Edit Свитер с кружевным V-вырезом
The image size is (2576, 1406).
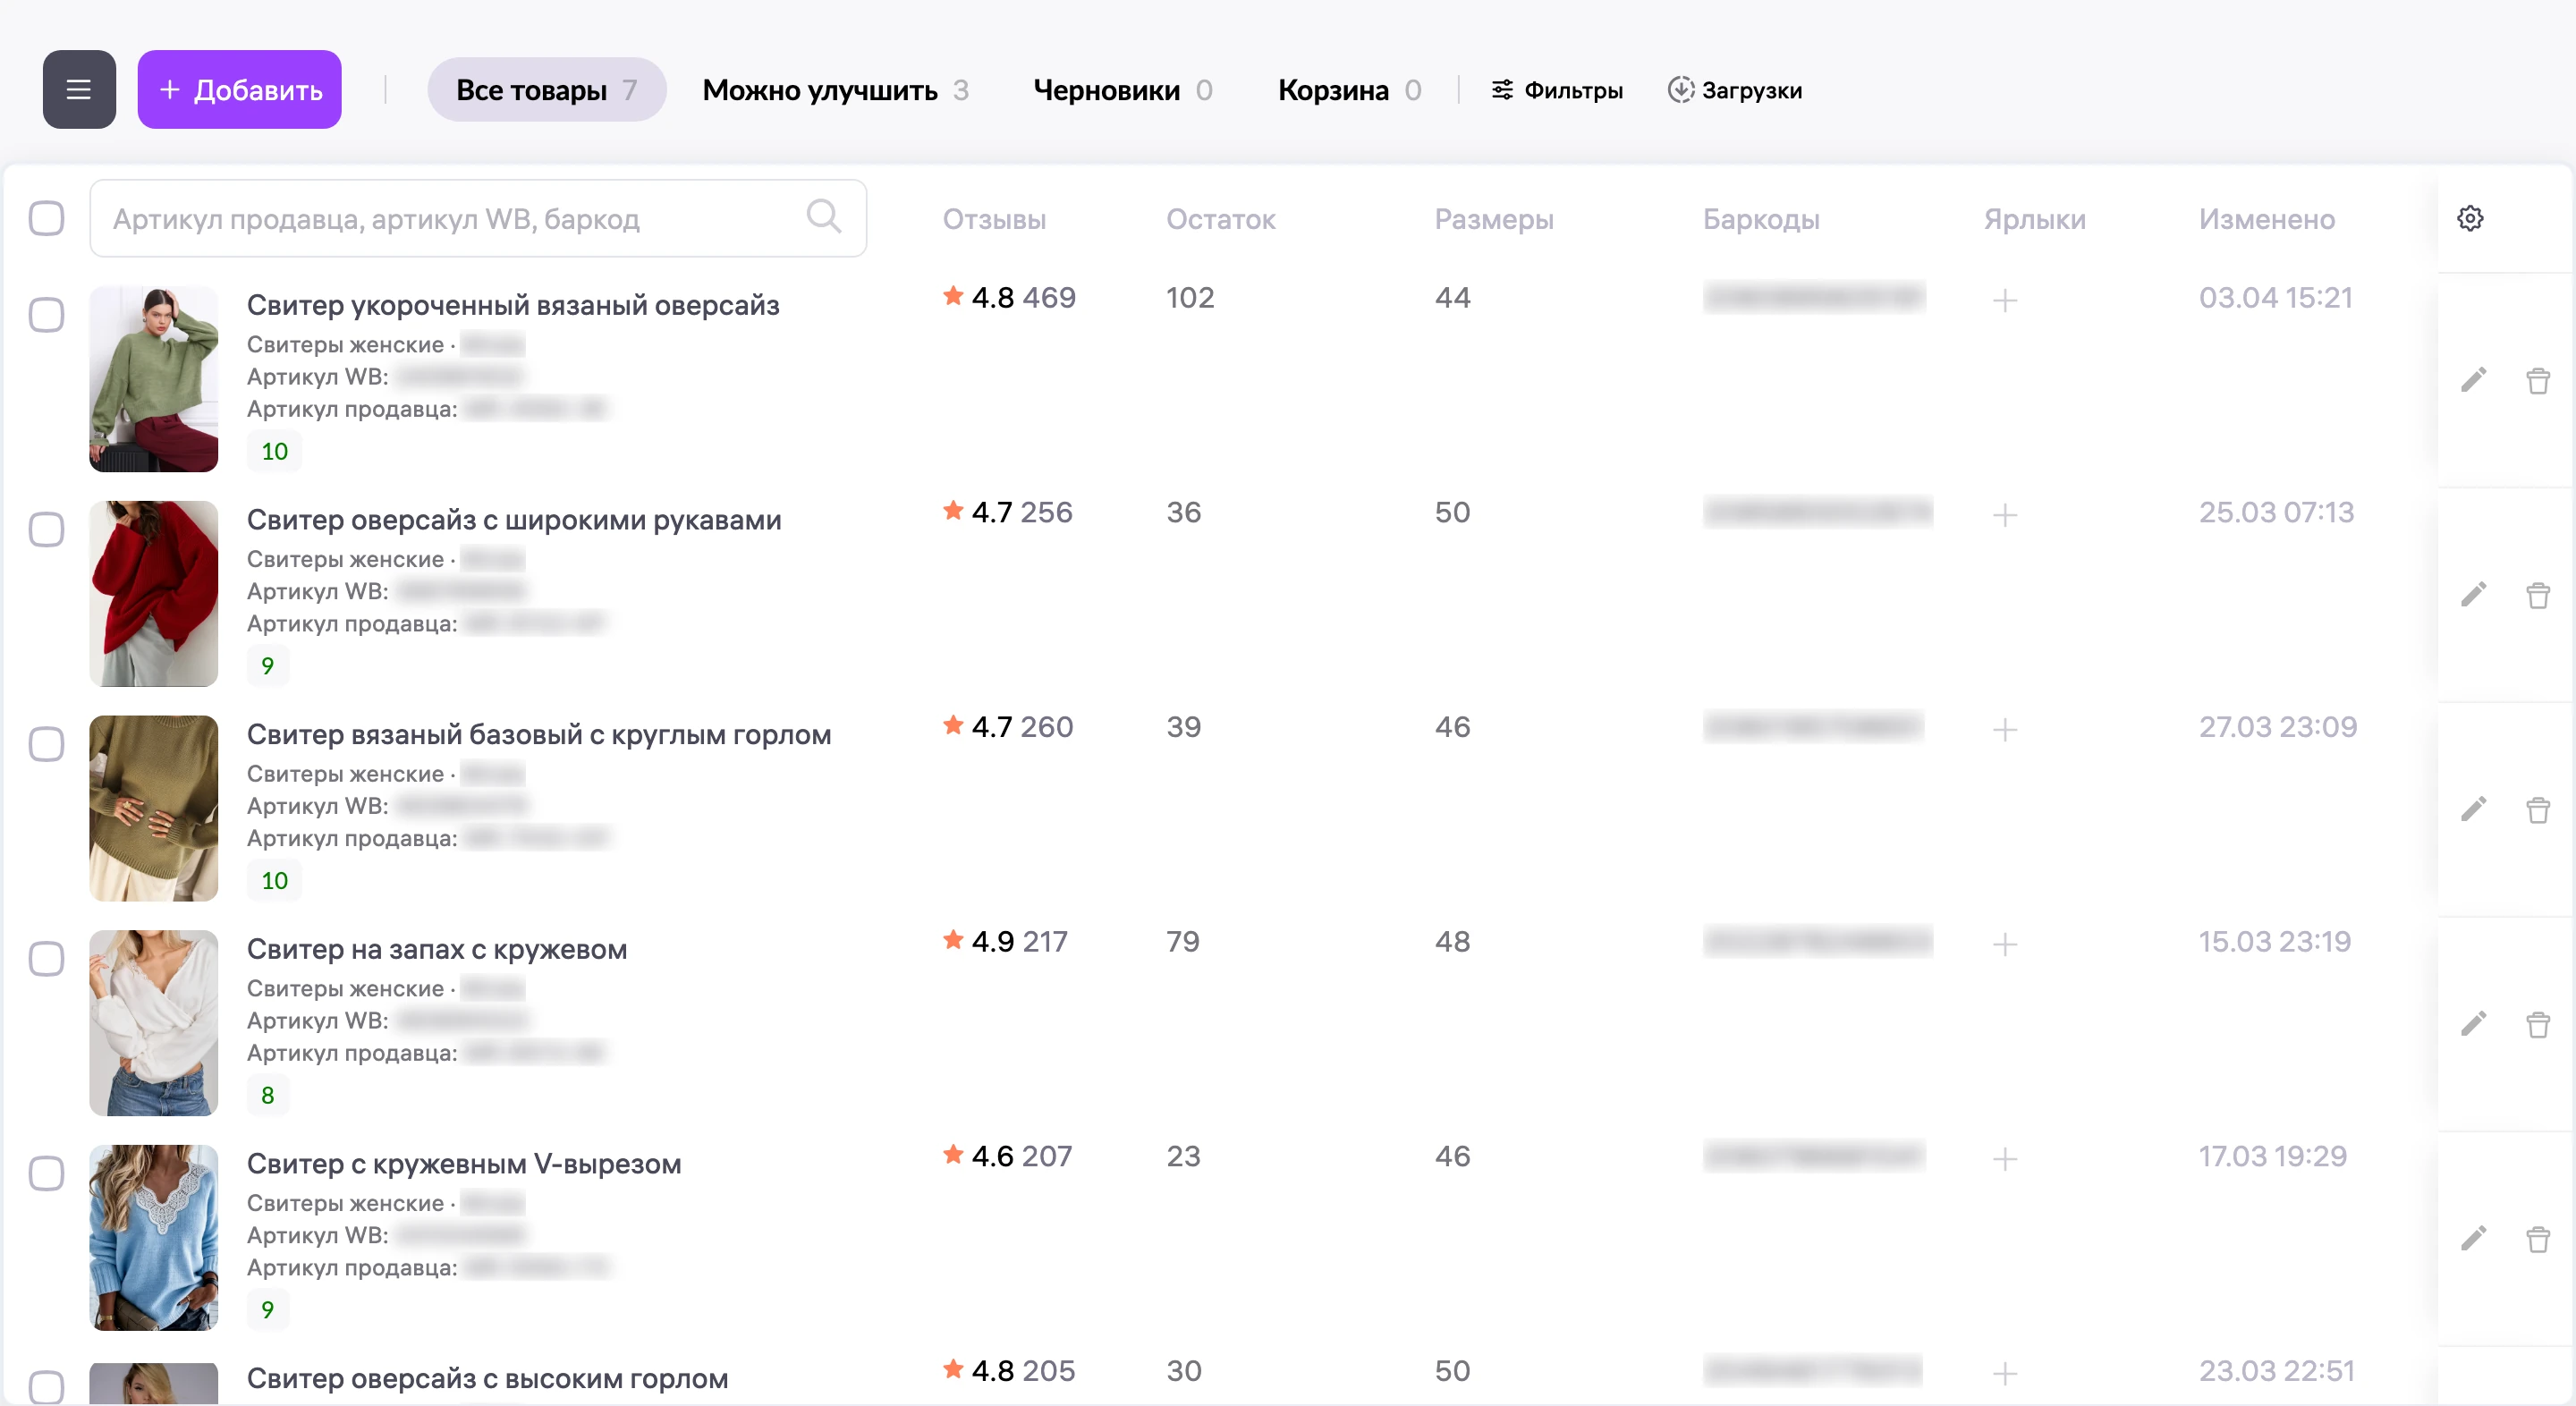click(x=2474, y=1239)
